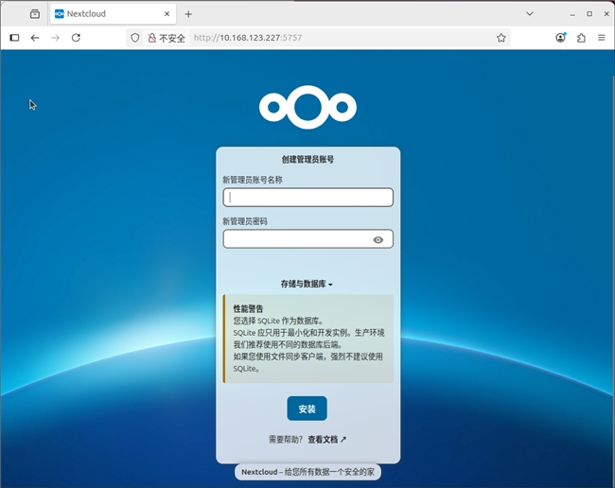The height and width of the screenshot is (488, 615).
Task: Click the 安装 button
Action: tap(307, 409)
